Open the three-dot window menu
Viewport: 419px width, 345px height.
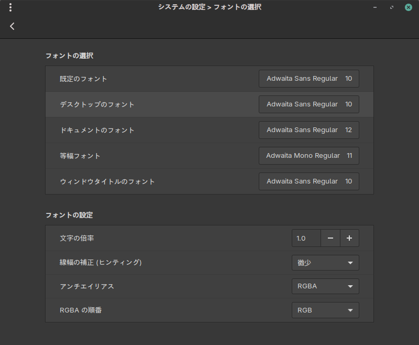10,7
